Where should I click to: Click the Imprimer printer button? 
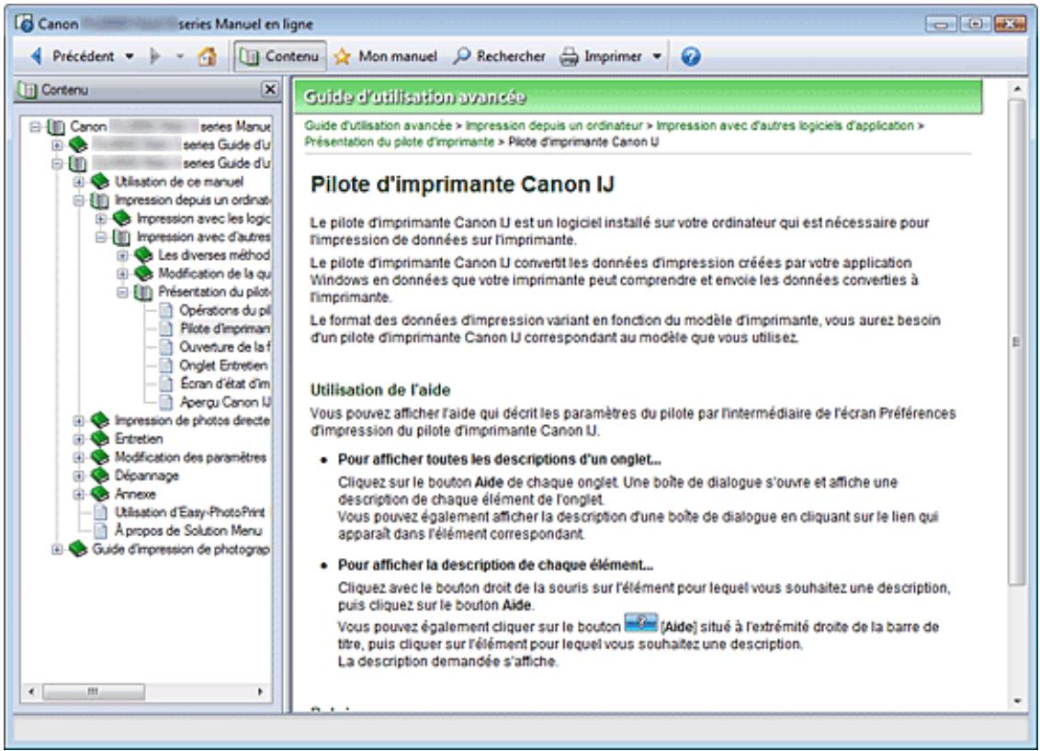(x=602, y=56)
